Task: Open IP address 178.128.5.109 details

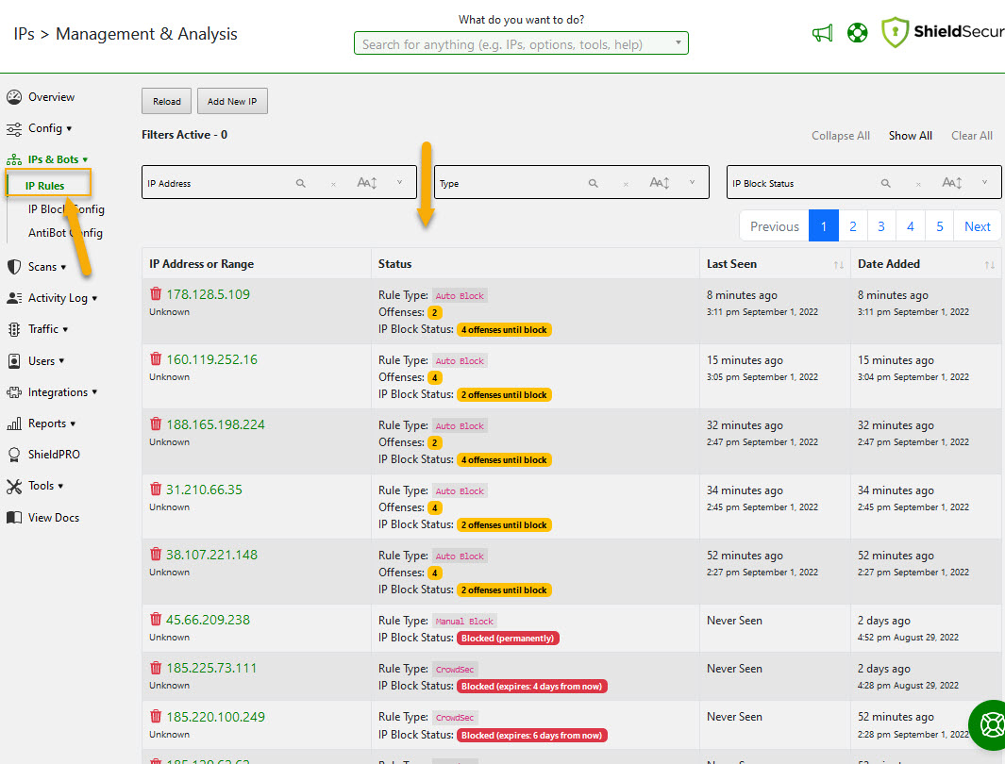Action: (x=209, y=294)
